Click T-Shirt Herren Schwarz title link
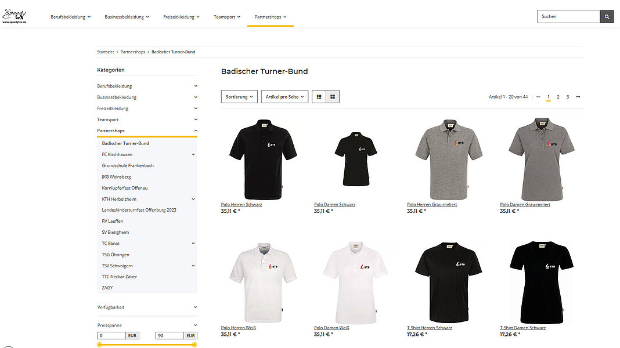The height and width of the screenshot is (348, 620). pyautogui.click(x=430, y=328)
